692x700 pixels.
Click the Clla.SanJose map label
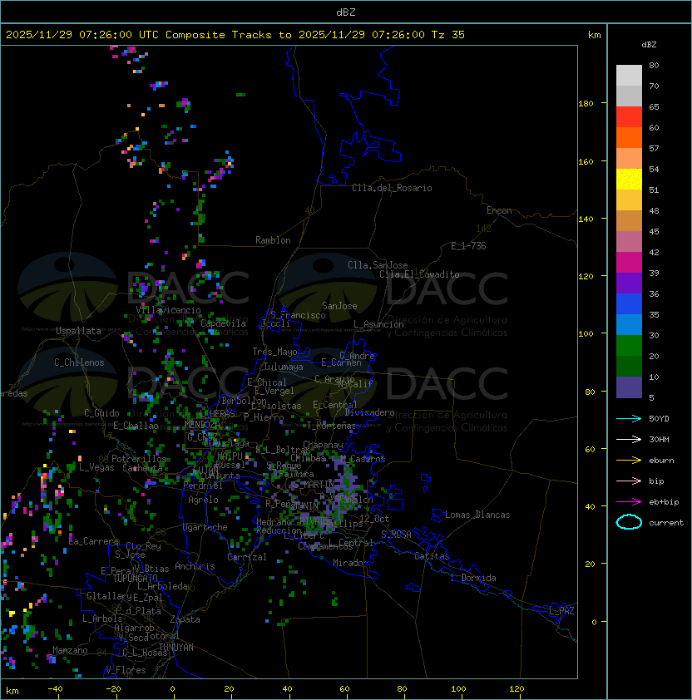378,265
